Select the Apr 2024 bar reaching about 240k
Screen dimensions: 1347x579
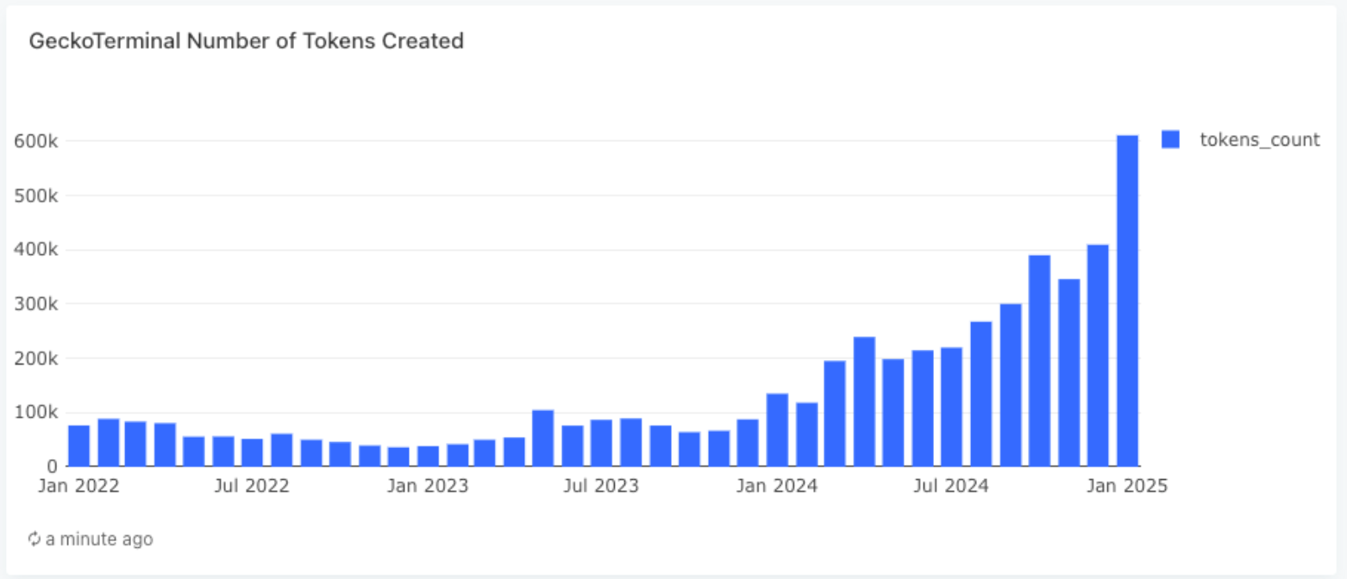click(x=864, y=402)
